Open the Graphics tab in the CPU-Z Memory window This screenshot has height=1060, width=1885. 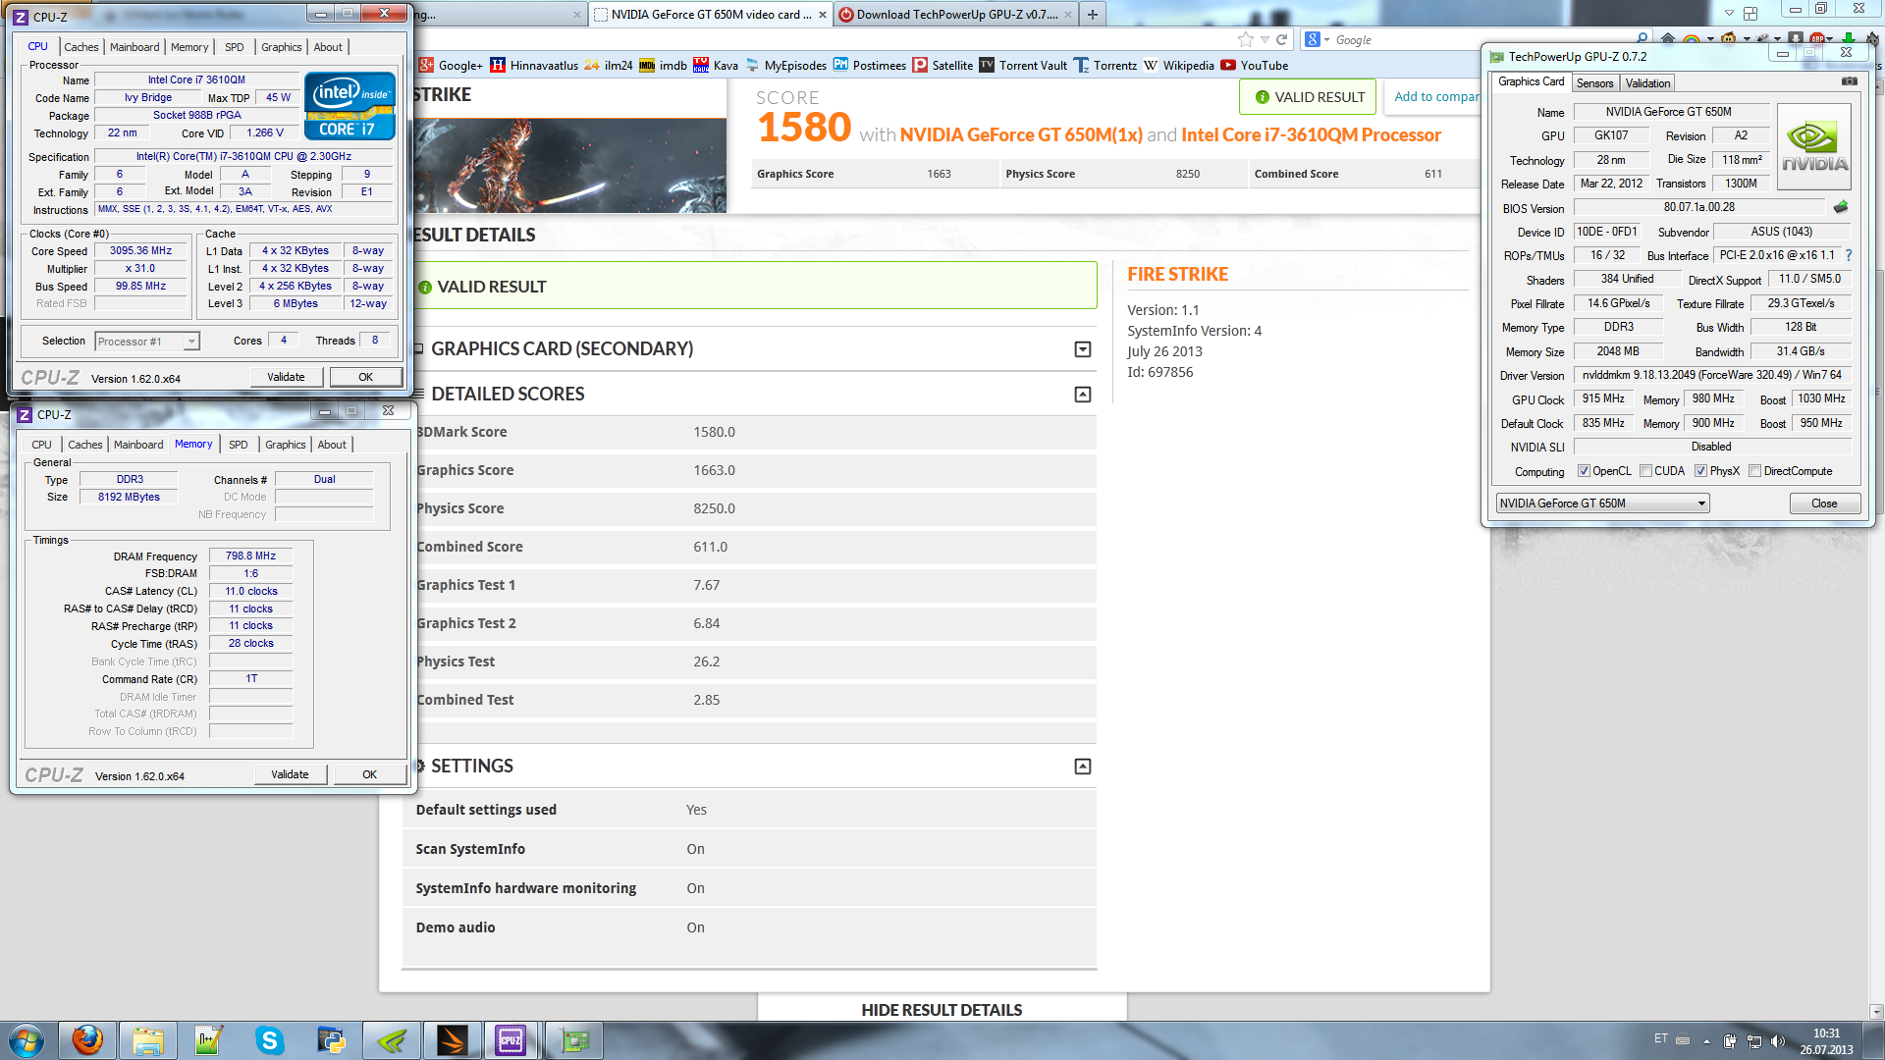[286, 445]
